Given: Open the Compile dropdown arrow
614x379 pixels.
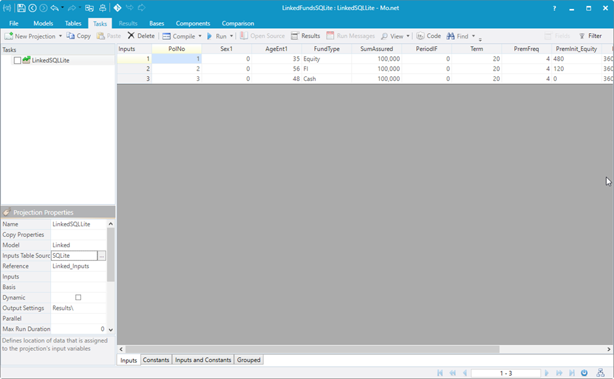Looking at the screenshot, I should [200, 37].
